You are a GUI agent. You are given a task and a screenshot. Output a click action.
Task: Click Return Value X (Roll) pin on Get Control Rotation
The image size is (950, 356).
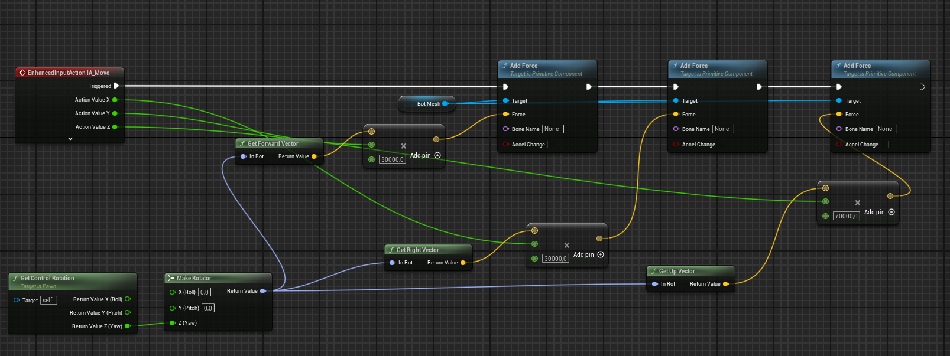pos(127,299)
